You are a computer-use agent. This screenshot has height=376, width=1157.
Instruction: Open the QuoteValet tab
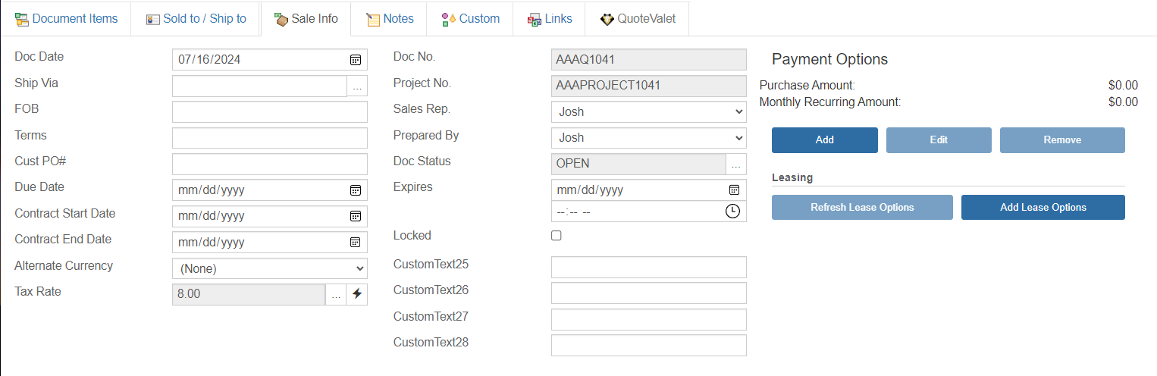click(637, 18)
